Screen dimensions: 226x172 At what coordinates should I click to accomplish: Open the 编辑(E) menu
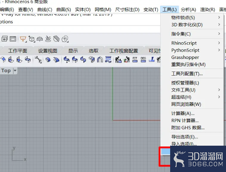tap(7, 10)
